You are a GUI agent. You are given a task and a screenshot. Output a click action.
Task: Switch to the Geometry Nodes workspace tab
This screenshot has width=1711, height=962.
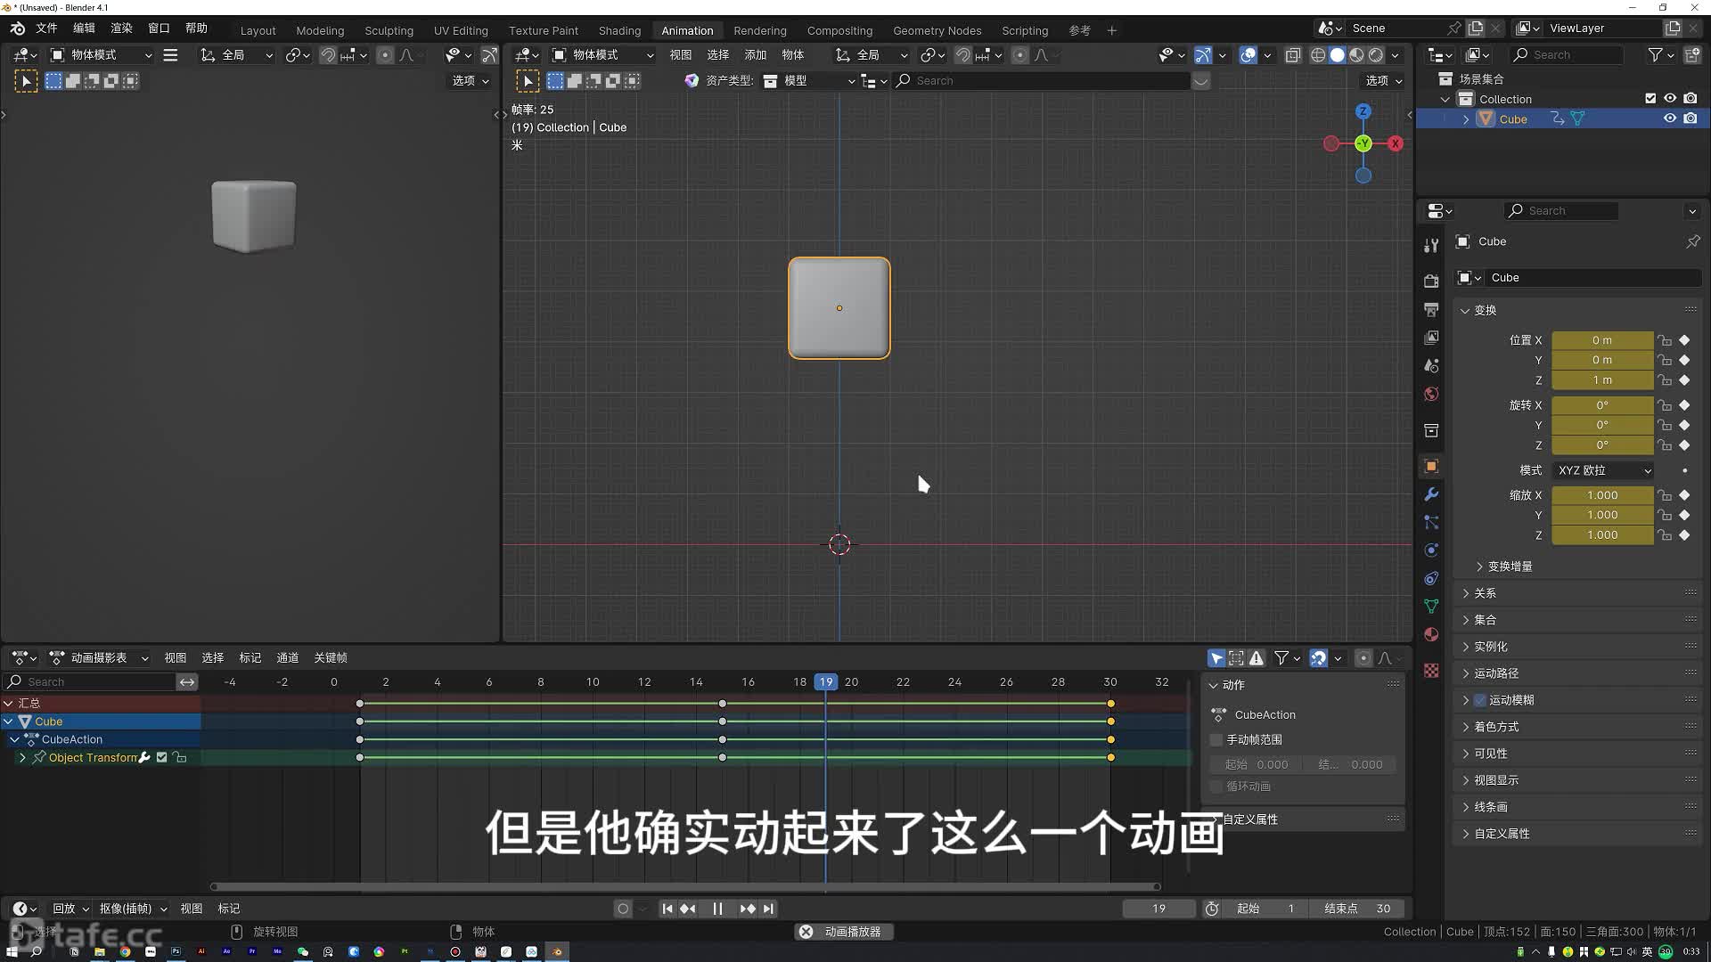937,30
